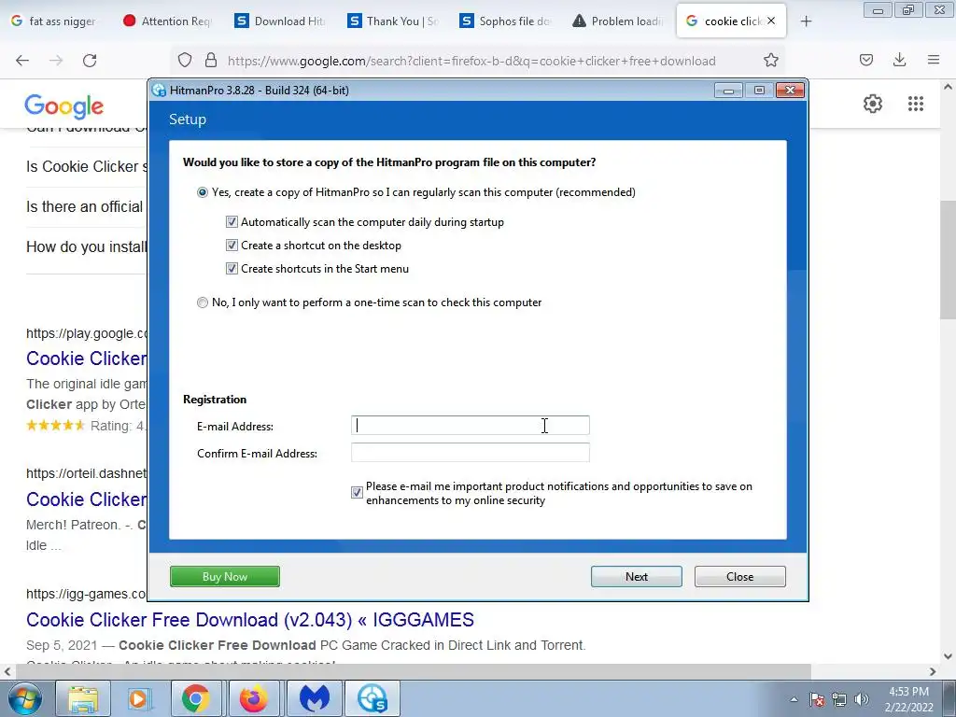Image resolution: width=956 pixels, height=717 pixels.
Task: Close the cookie clicker tab
Action: click(771, 21)
